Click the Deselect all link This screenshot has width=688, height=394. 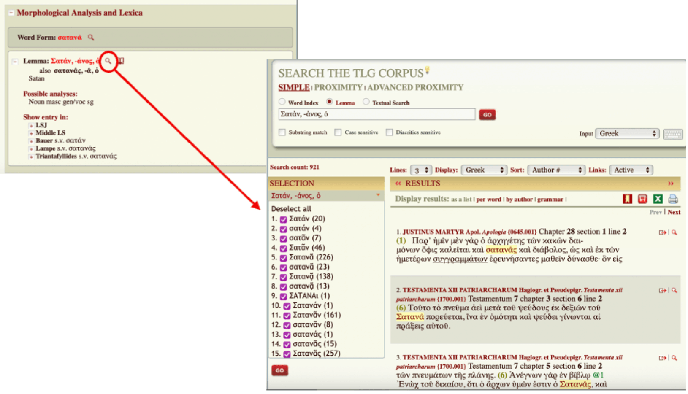pos(291,209)
